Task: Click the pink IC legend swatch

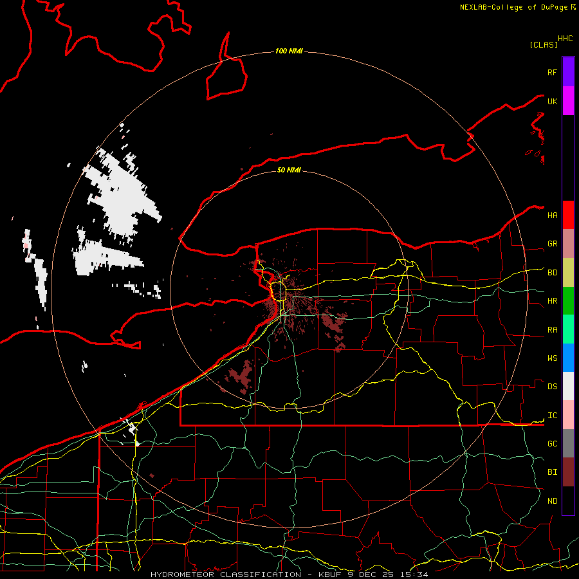Action: (568, 415)
